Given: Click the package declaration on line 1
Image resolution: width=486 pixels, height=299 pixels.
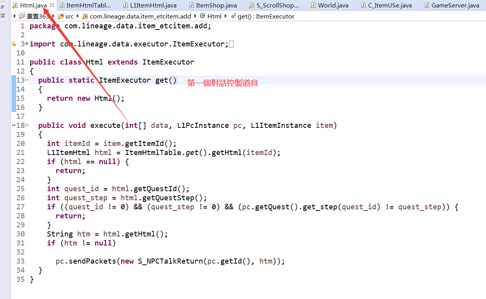Looking at the screenshot, I should pyautogui.click(x=121, y=26).
